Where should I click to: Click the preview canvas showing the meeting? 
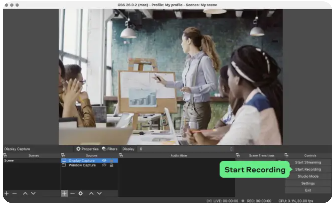[170, 77]
